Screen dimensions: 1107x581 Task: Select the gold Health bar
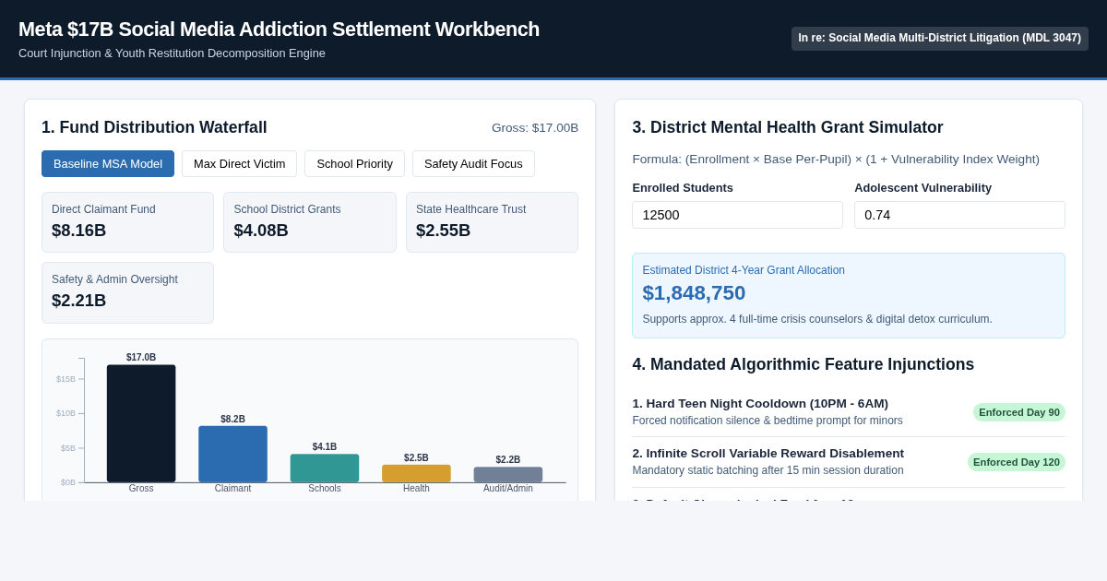coord(416,473)
